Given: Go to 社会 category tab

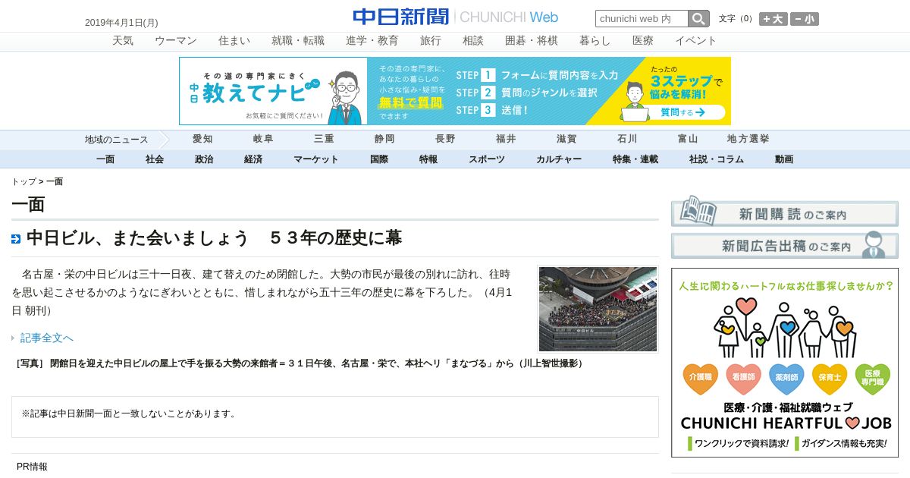Looking at the screenshot, I should 155,159.
